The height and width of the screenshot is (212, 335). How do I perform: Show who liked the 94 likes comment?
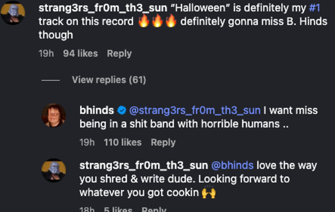pos(81,53)
